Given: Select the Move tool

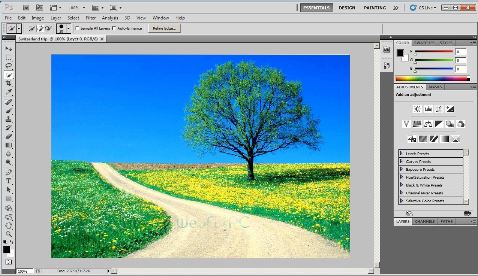Looking at the screenshot, I should coord(9,49).
